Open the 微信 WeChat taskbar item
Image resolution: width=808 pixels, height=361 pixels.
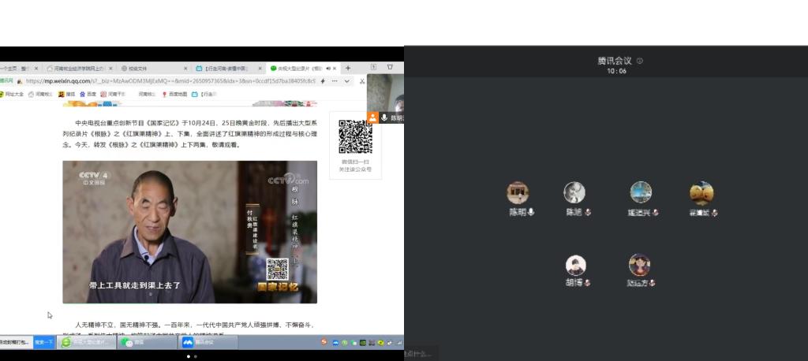(148, 342)
